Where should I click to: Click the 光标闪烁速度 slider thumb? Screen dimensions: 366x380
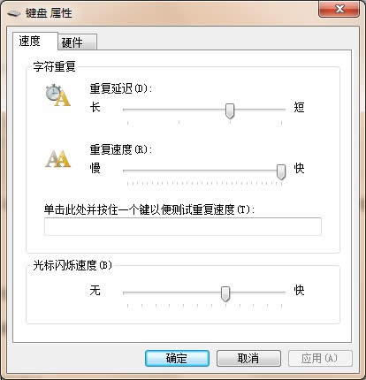point(225,294)
